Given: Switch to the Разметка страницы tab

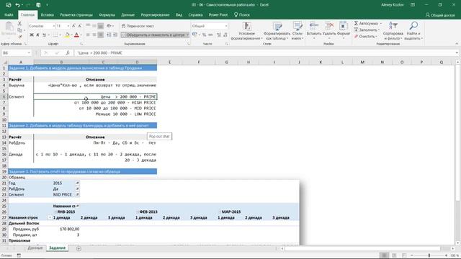Looking at the screenshot, I should tap(76, 14).
